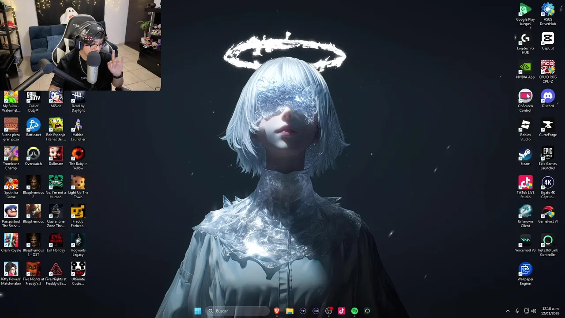The image size is (565, 318).
Task: Open the My Suika Watermelon game shortcut
Action: point(11,101)
